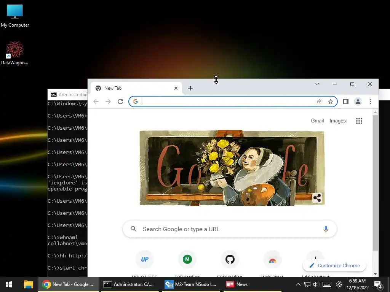Open the network status tray icon

pyautogui.click(x=307, y=284)
